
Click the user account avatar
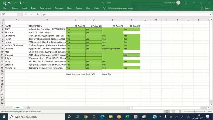tap(178, 3)
